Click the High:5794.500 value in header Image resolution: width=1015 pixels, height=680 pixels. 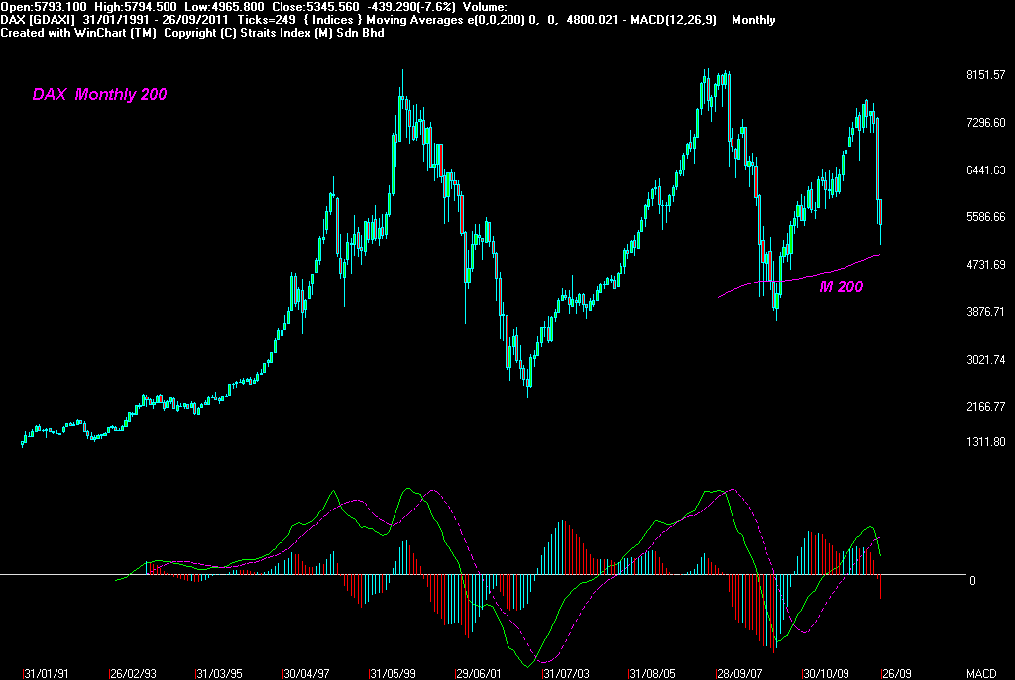[x=135, y=7]
